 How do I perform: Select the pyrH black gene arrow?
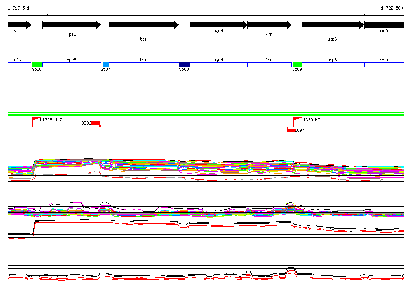218,25
